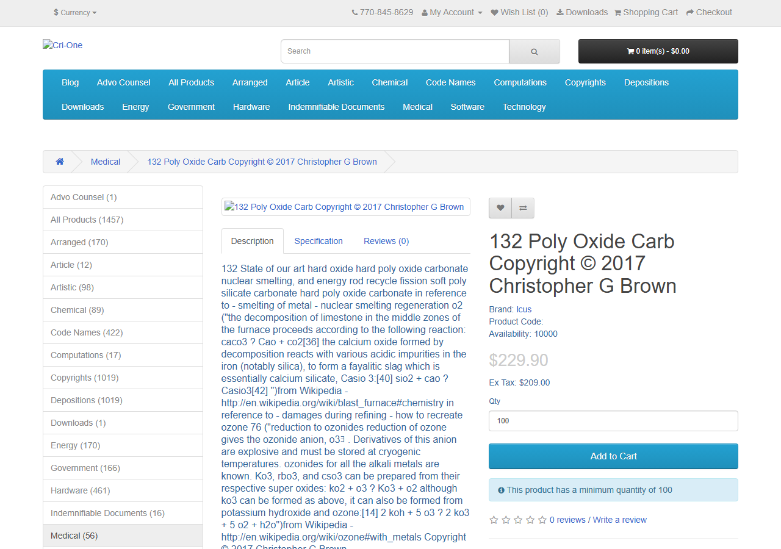Select Article (12) in sidebar

[123, 265]
